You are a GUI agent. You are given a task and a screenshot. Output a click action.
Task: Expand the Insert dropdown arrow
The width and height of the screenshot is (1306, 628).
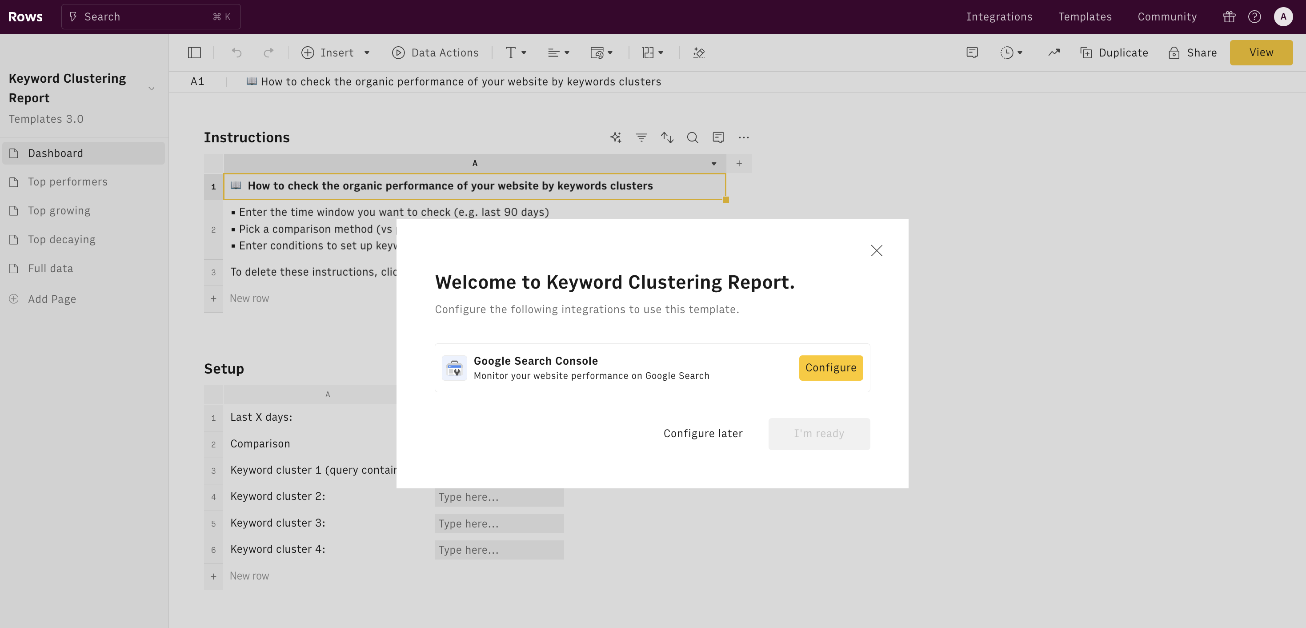coord(367,53)
